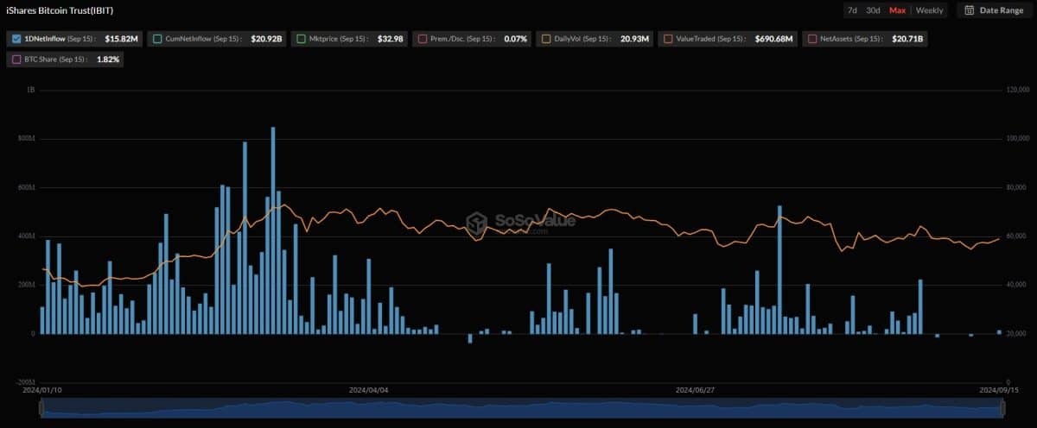Uncheck the 1DNetInflow series checkbox

pyautogui.click(x=17, y=39)
